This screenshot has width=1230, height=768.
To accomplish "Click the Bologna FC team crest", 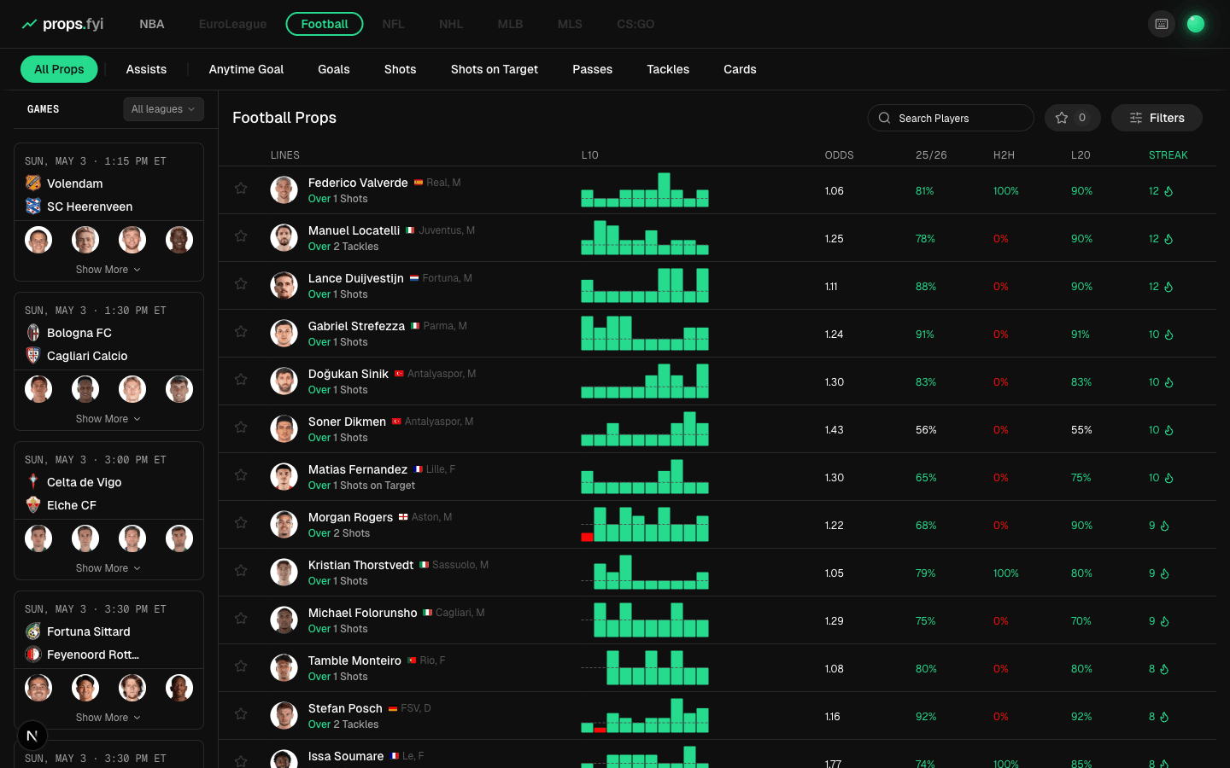I will point(33,333).
